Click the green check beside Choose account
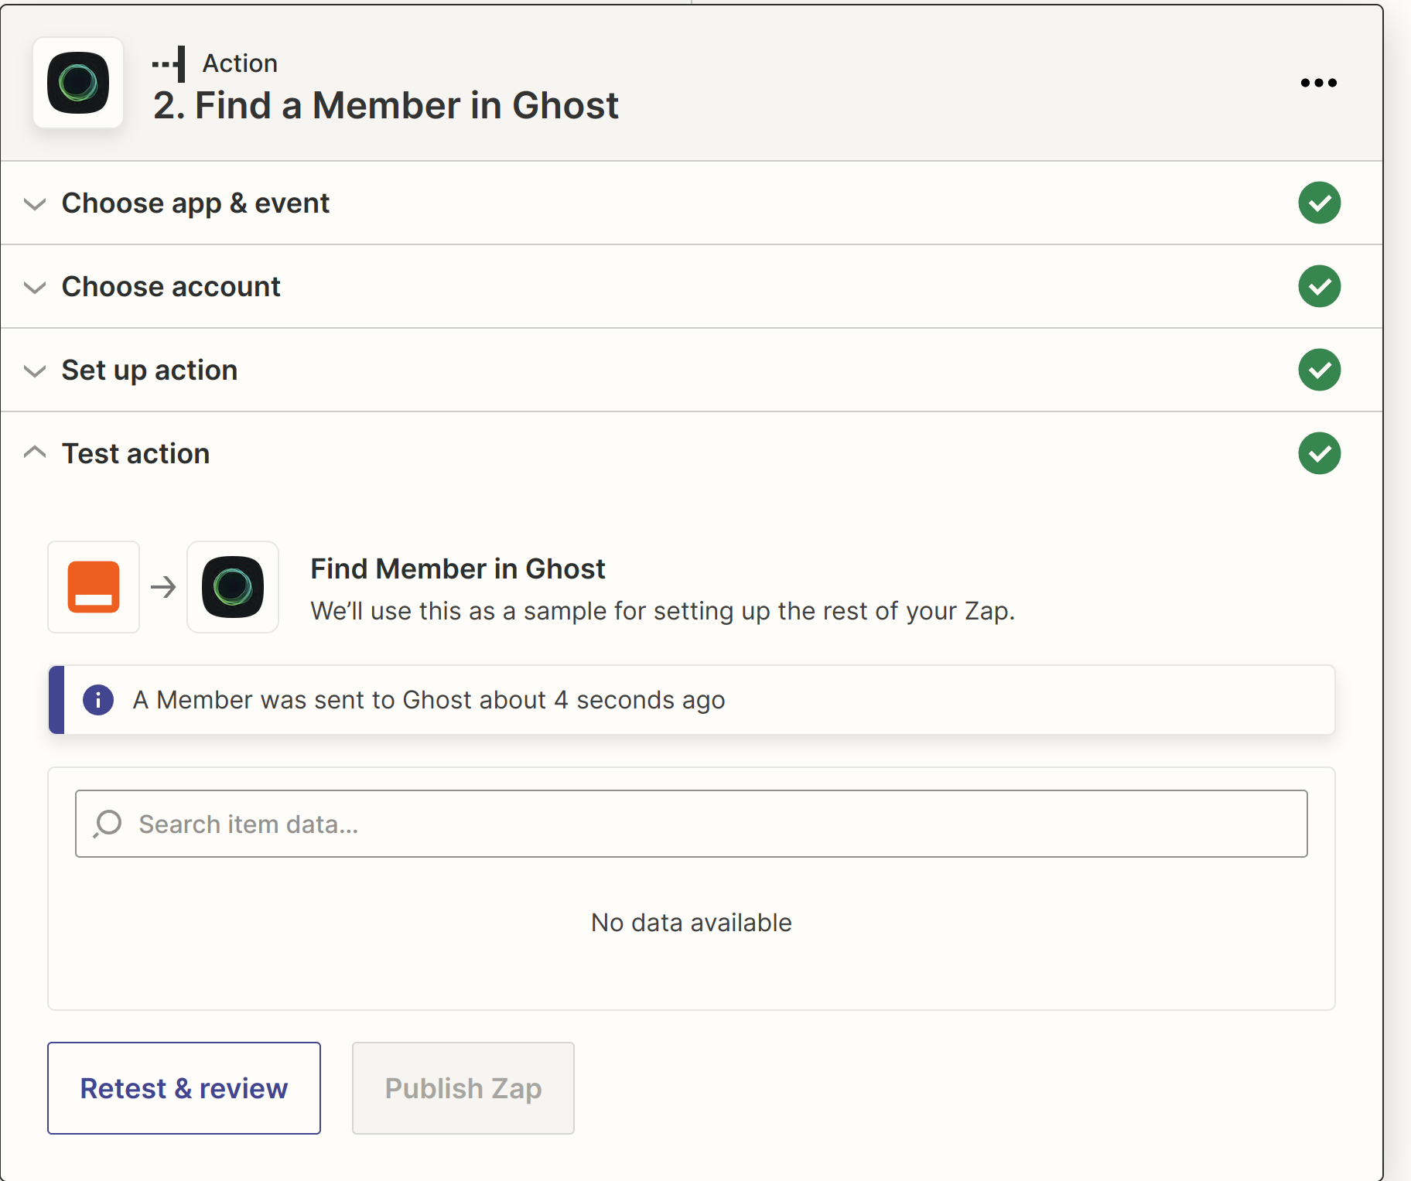Image resolution: width=1411 pixels, height=1181 pixels. tap(1319, 286)
